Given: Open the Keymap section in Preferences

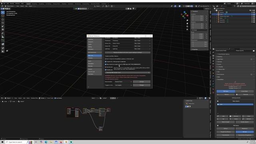Looking at the screenshot, I should pos(94,66).
